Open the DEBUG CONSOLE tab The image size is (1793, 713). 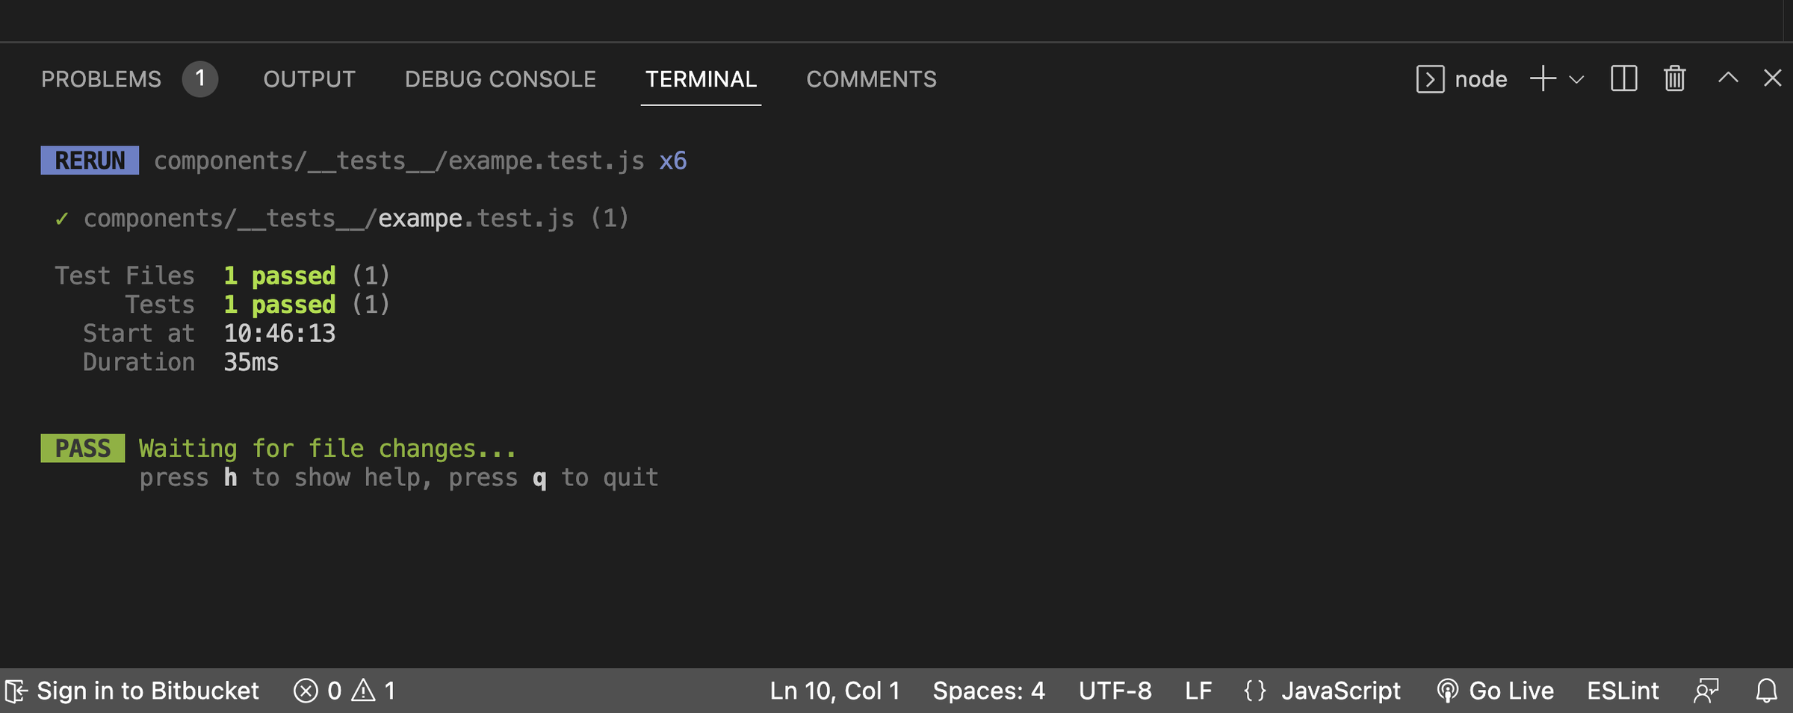(x=501, y=79)
